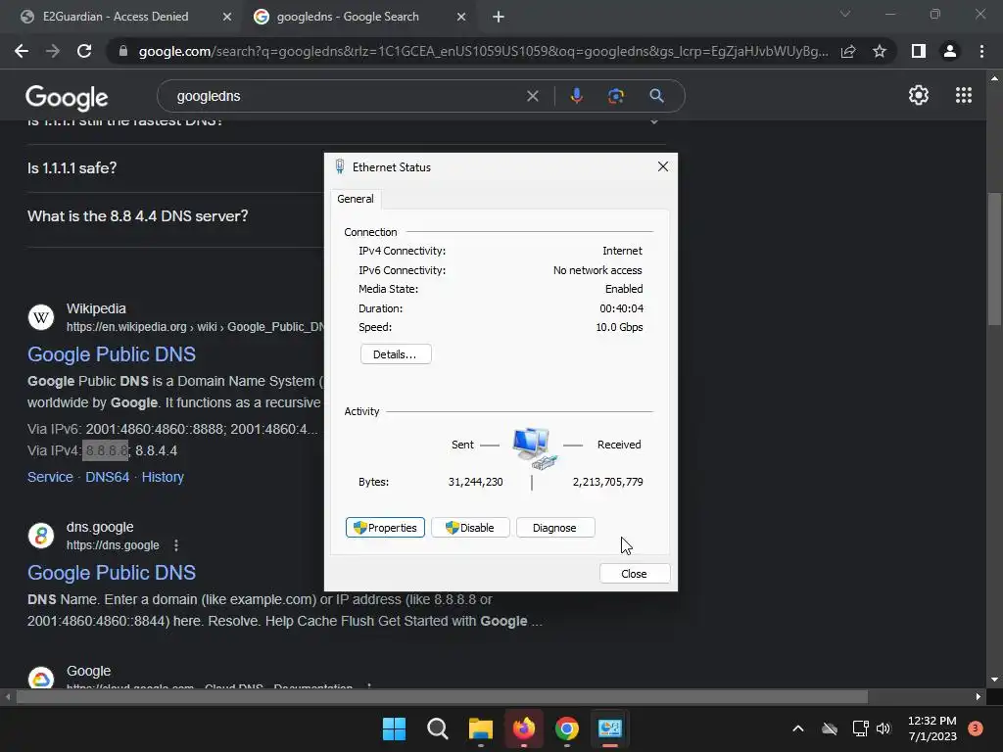View site information lock icon

click(x=123, y=51)
